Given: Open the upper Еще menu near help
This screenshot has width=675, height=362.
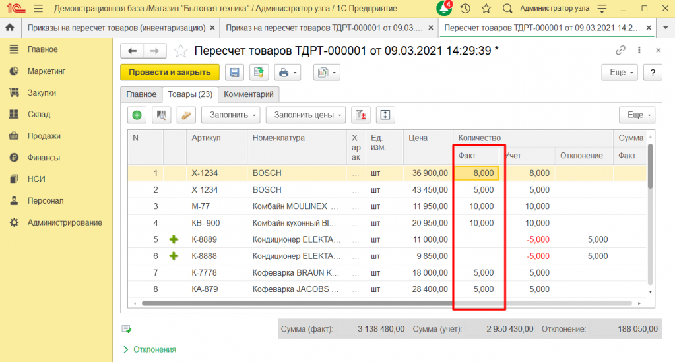Looking at the screenshot, I should pyautogui.click(x=620, y=73).
